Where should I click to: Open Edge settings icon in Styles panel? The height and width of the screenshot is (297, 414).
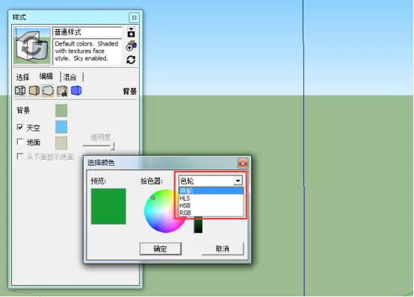pyautogui.click(x=20, y=91)
